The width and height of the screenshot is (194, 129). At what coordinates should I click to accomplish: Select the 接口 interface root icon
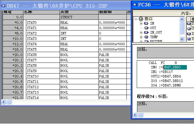(x=142, y=19)
